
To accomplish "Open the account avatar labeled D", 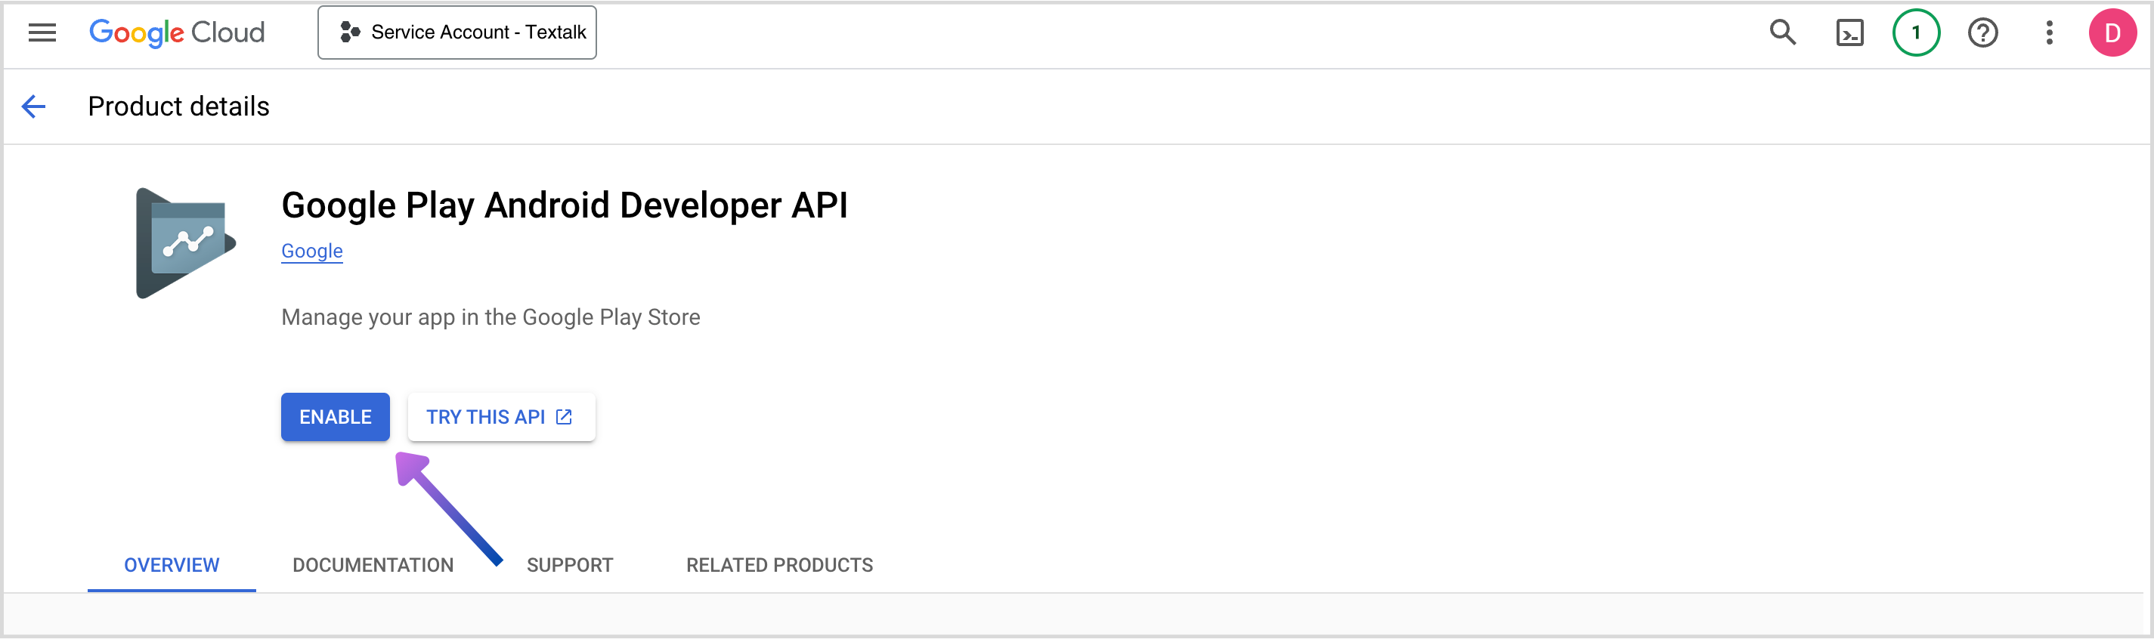I will 2112,32.
